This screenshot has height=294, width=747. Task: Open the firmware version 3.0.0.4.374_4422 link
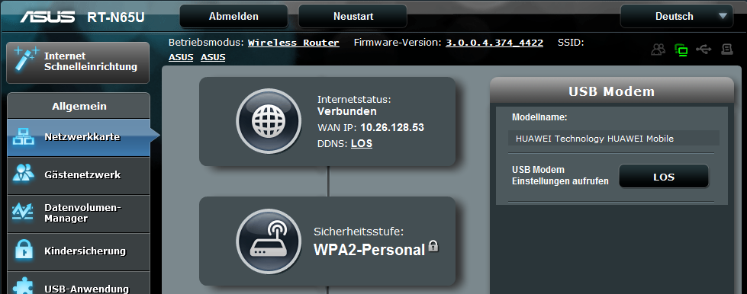(494, 43)
